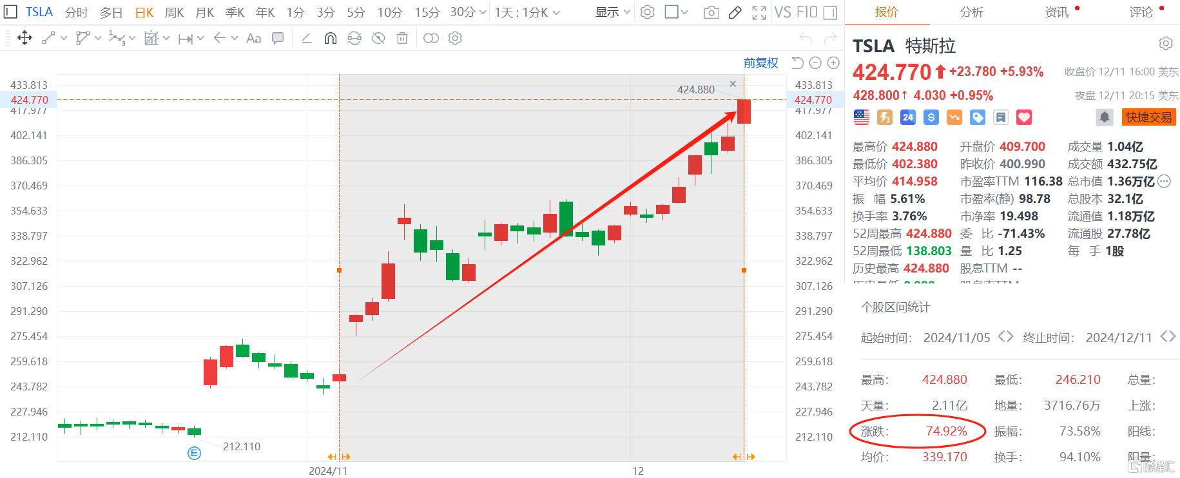Click the pencil draw icon in top bar
The width and height of the screenshot is (1180, 478).
click(735, 13)
